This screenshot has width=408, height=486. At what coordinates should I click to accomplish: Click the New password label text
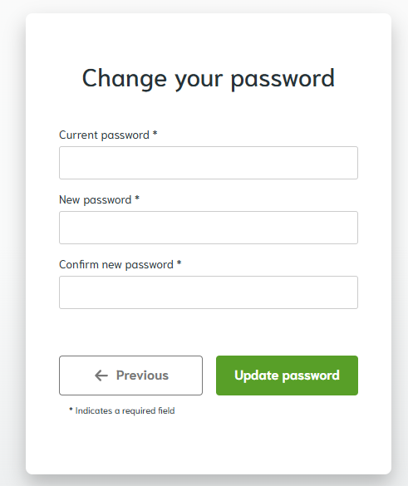(x=96, y=200)
